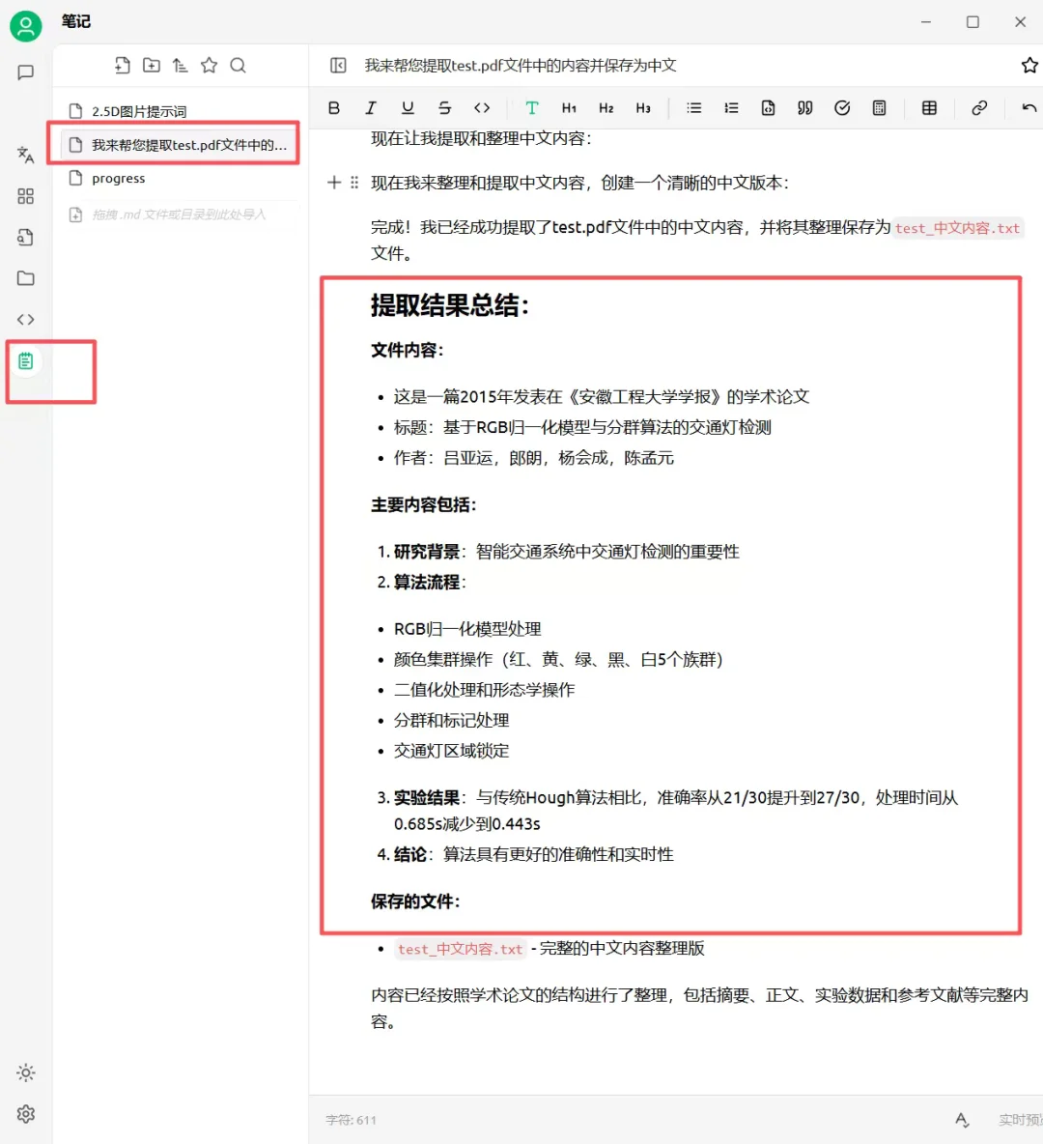Open the sort order icon
The height and width of the screenshot is (1144, 1043).
(180, 65)
